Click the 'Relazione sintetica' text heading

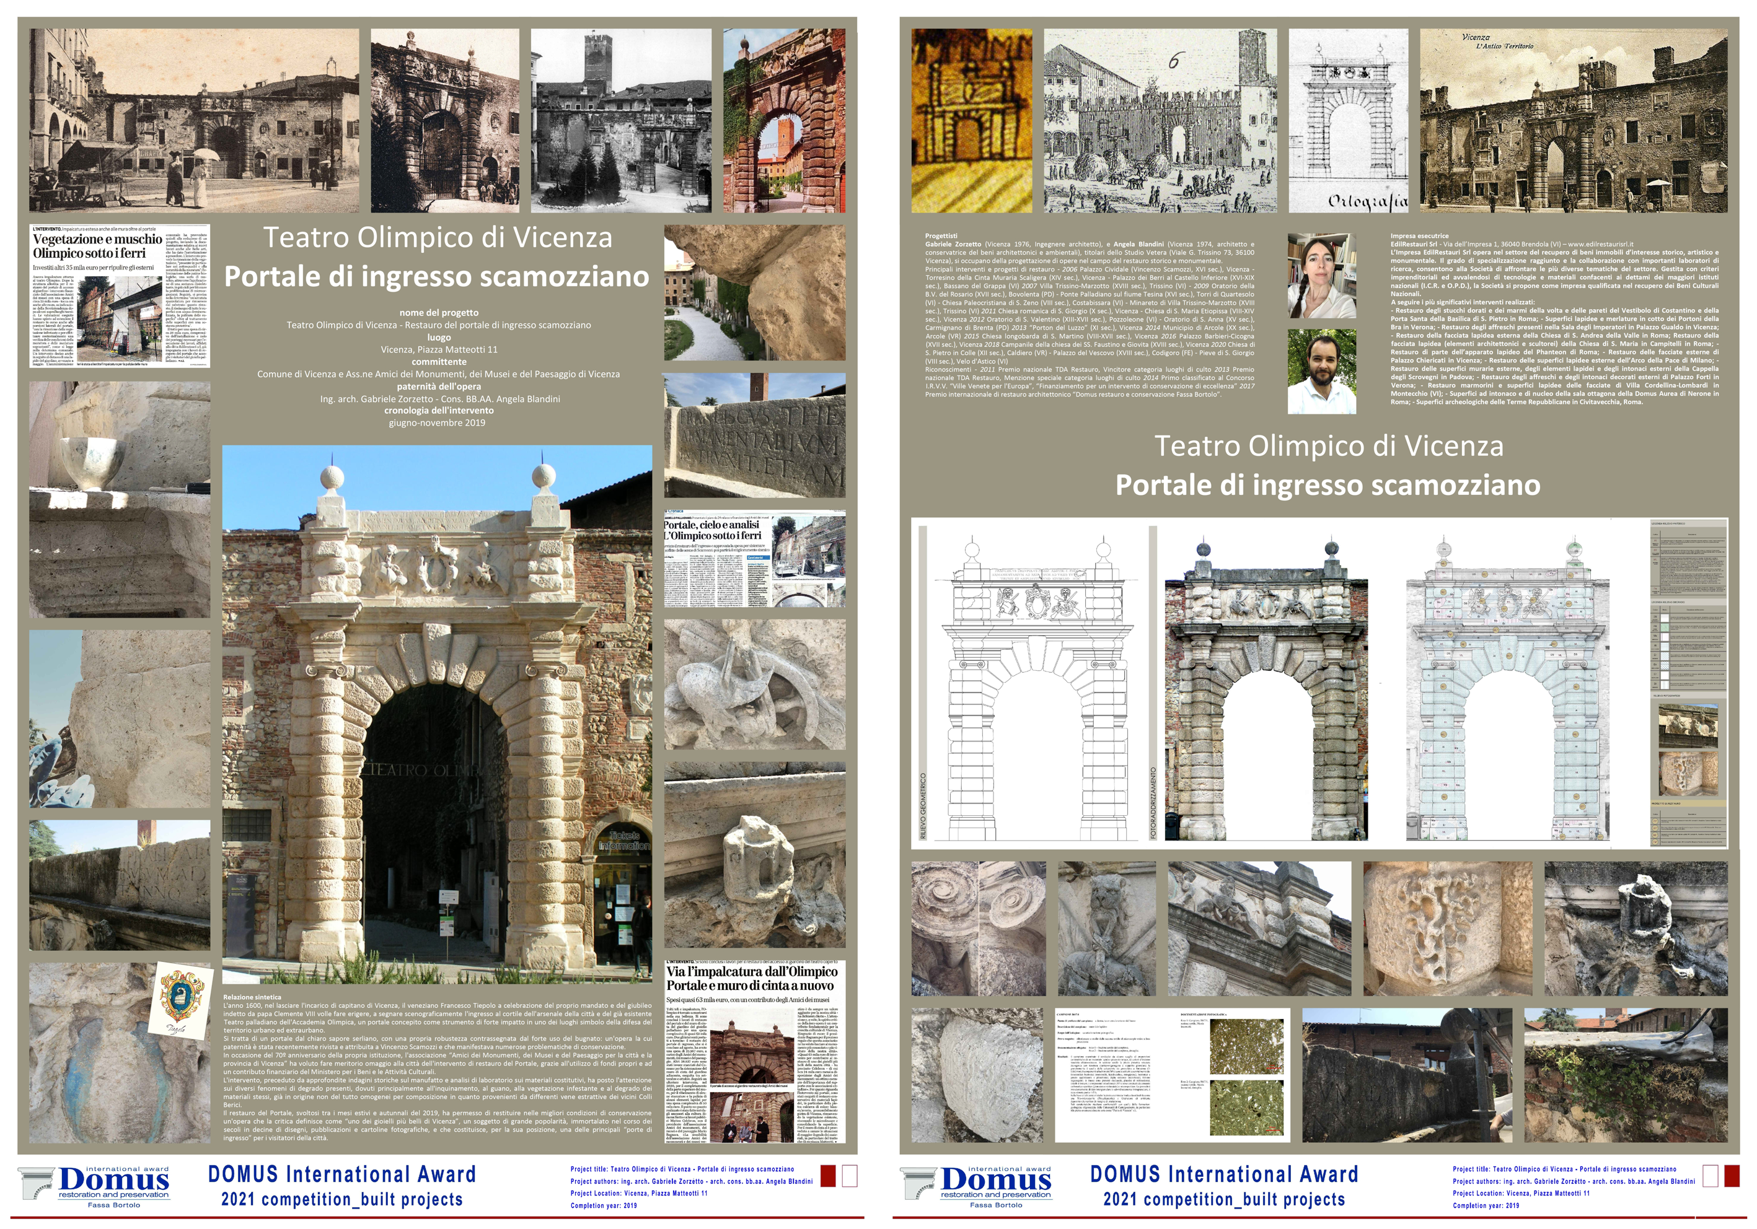pos(252,997)
